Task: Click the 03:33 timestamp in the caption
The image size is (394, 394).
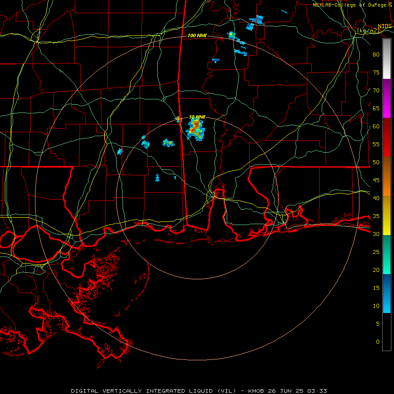Action: 317,391
